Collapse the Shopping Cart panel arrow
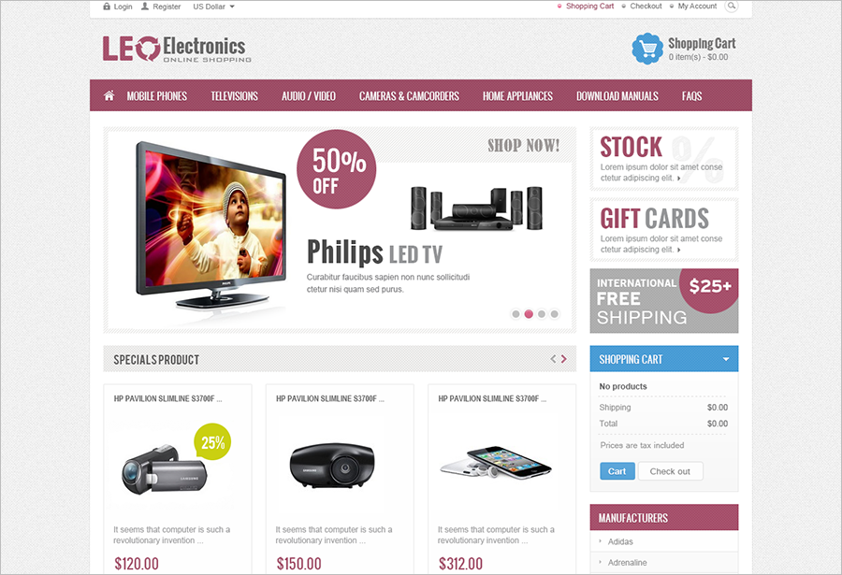Viewport: 842px width, 575px height. tap(726, 359)
